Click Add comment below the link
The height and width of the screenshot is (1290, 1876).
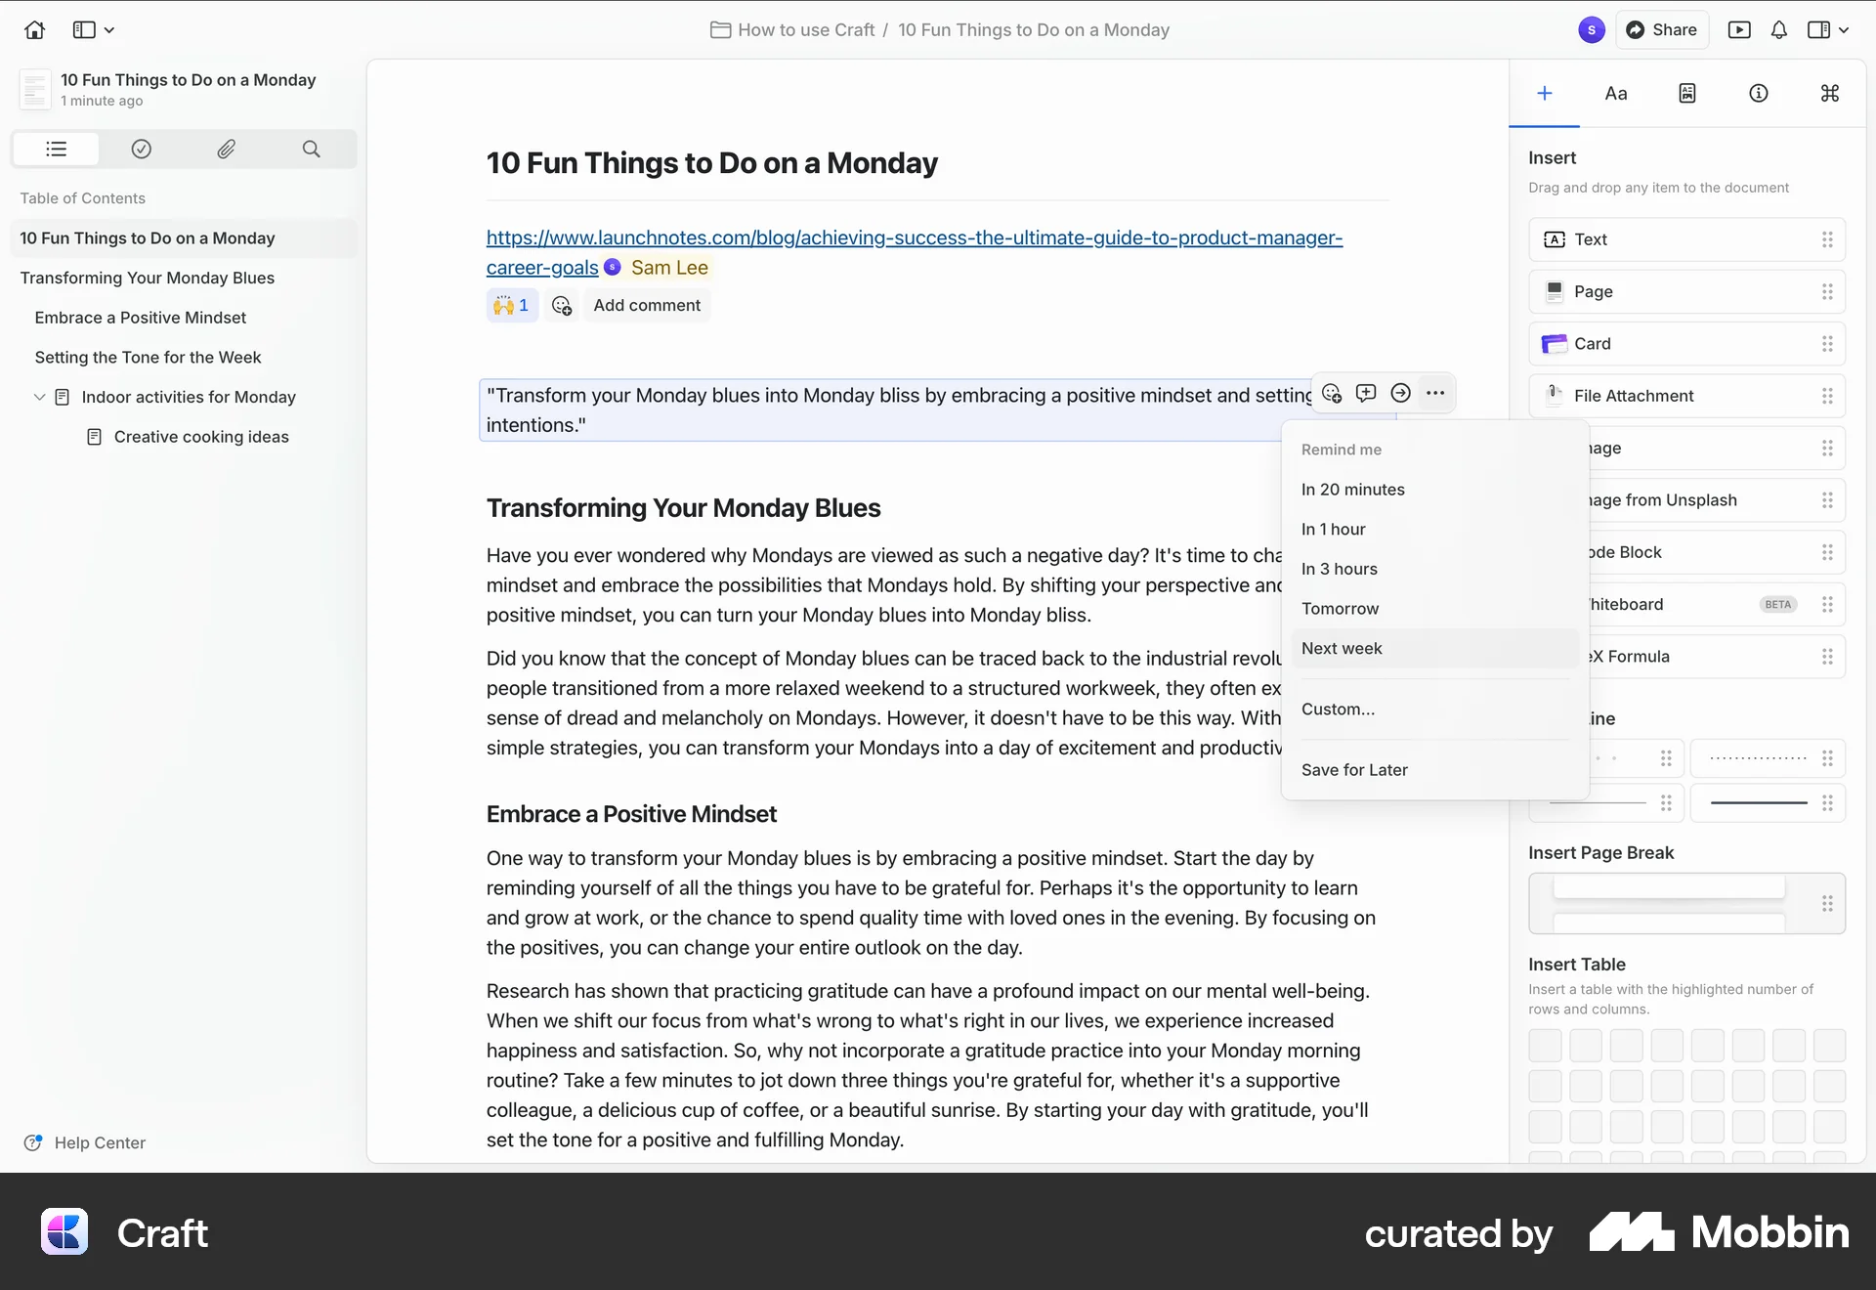click(647, 305)
